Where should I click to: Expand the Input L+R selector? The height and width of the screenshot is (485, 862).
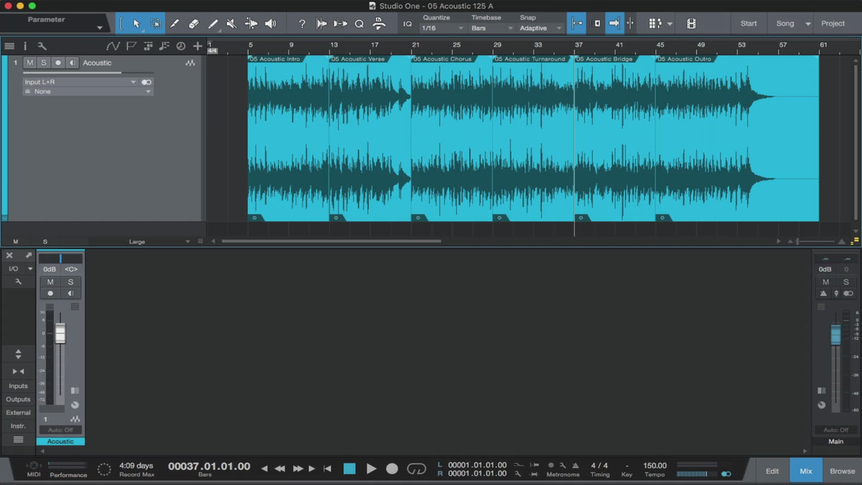79,82
